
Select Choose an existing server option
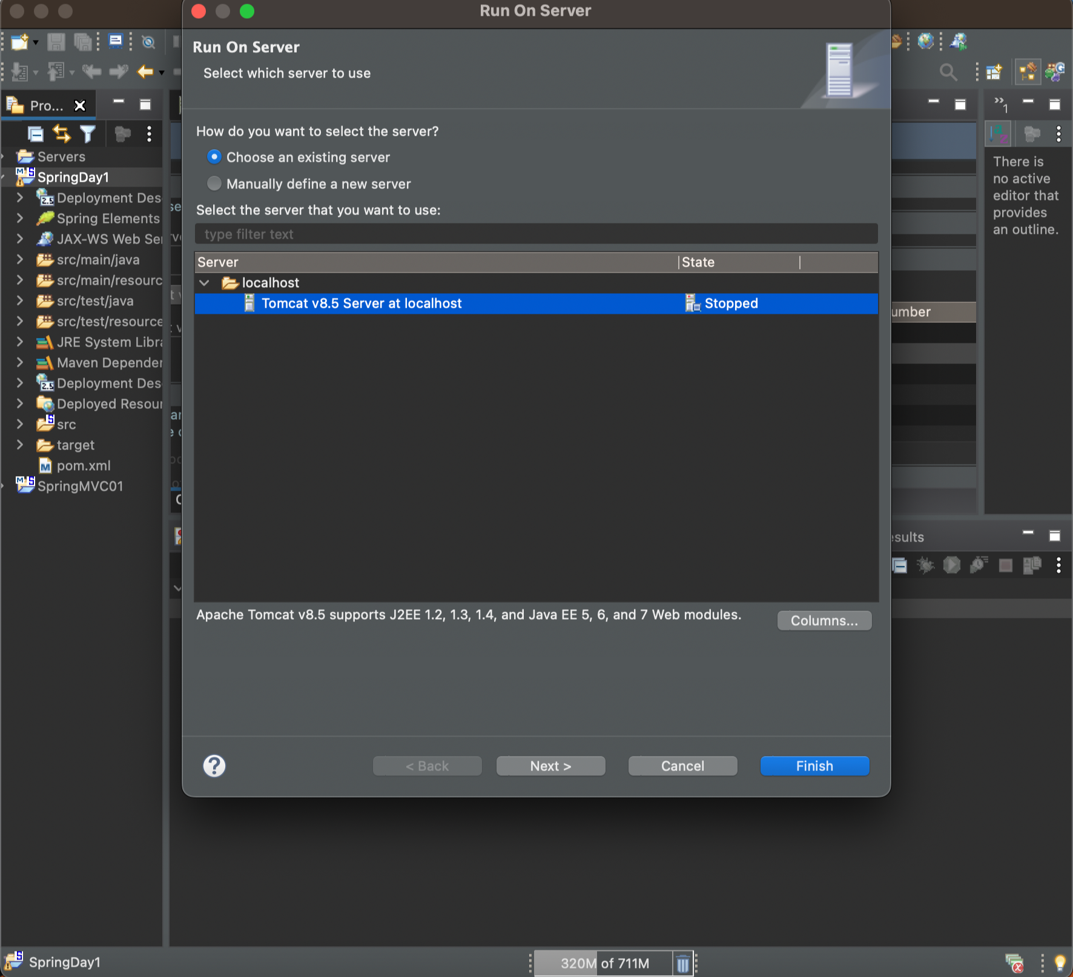pyautogui.click(x=214, y=157)
